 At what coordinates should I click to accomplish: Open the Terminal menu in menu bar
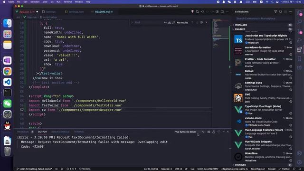[x=67, y=2]
